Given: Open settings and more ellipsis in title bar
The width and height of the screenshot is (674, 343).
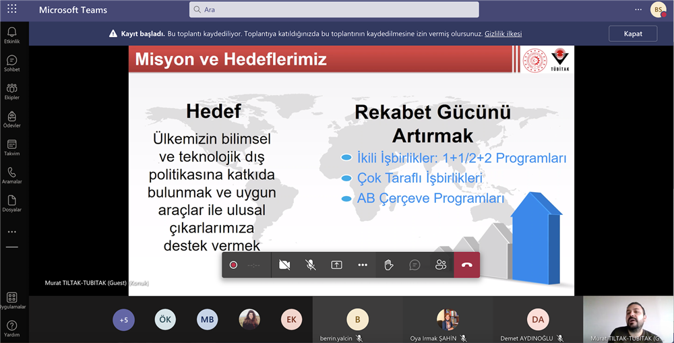Looking at the screenshot, I should (638, 9).
